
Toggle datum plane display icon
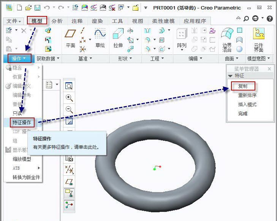69,182
